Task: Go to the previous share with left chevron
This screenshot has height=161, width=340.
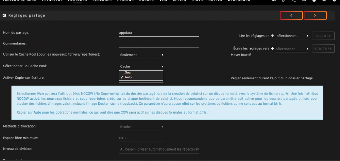Action: pyautogui.click(x=291, y=16)
